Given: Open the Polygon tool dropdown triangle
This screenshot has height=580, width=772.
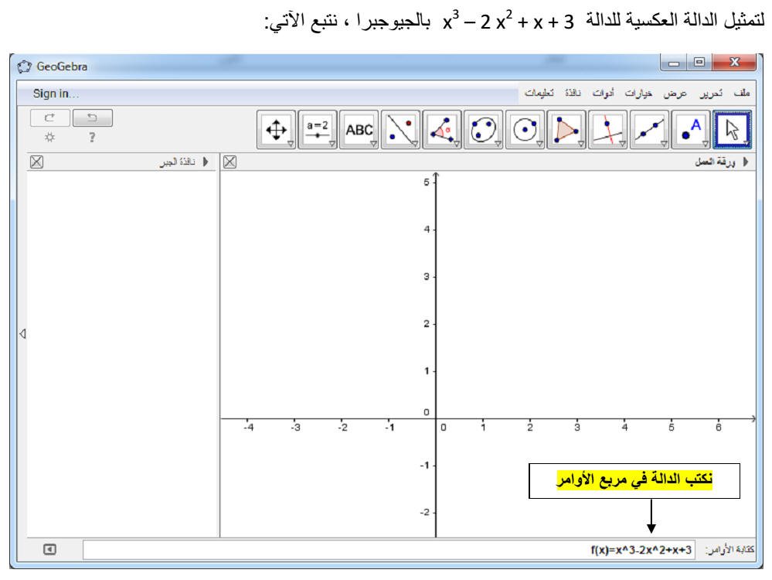Looking at the screenshot, I should click(x=581, y=143).
